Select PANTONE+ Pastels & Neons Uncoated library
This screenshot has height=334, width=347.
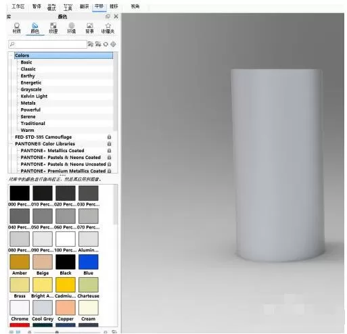63,164
